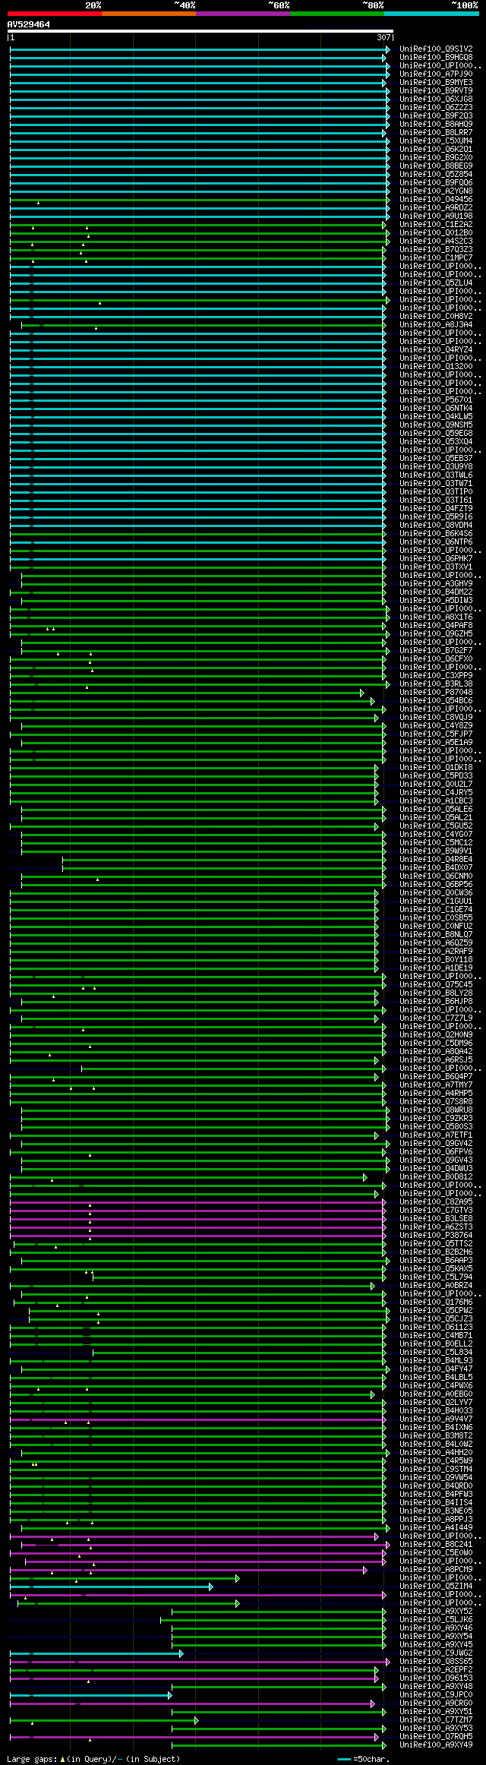Click hit label UniRef100_A9U198
486x1765 pixels.
coord(436,216)
